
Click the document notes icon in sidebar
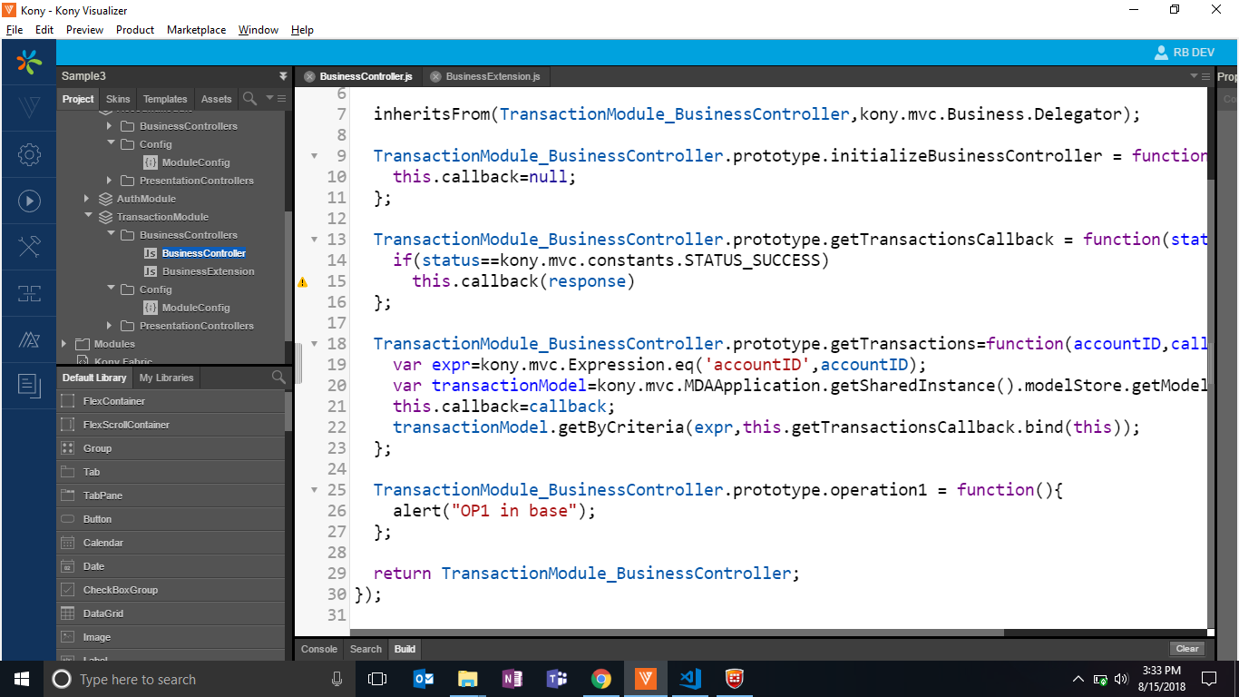pos(29,385)
